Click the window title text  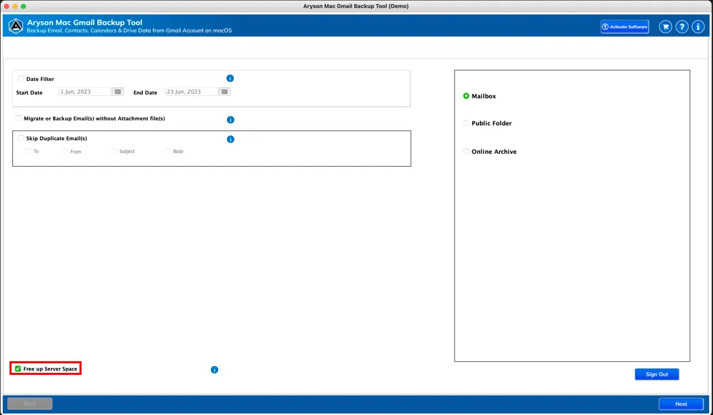click(356, 6)
